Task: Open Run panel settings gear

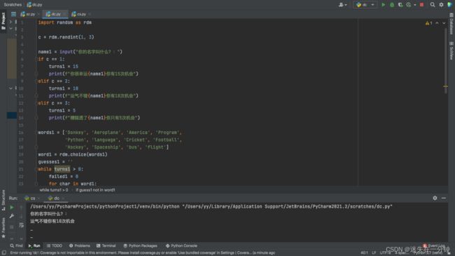Action: [435, 198]
